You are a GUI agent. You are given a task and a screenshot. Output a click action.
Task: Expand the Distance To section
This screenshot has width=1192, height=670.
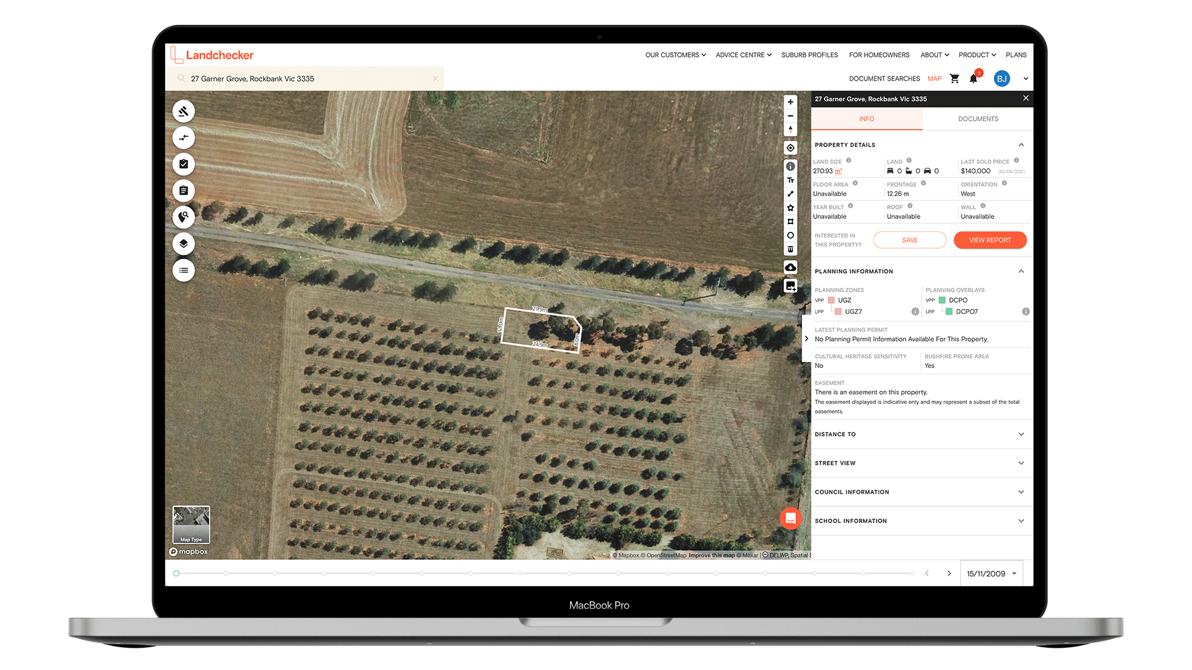pyautogui.click(x=1021, y=434)
